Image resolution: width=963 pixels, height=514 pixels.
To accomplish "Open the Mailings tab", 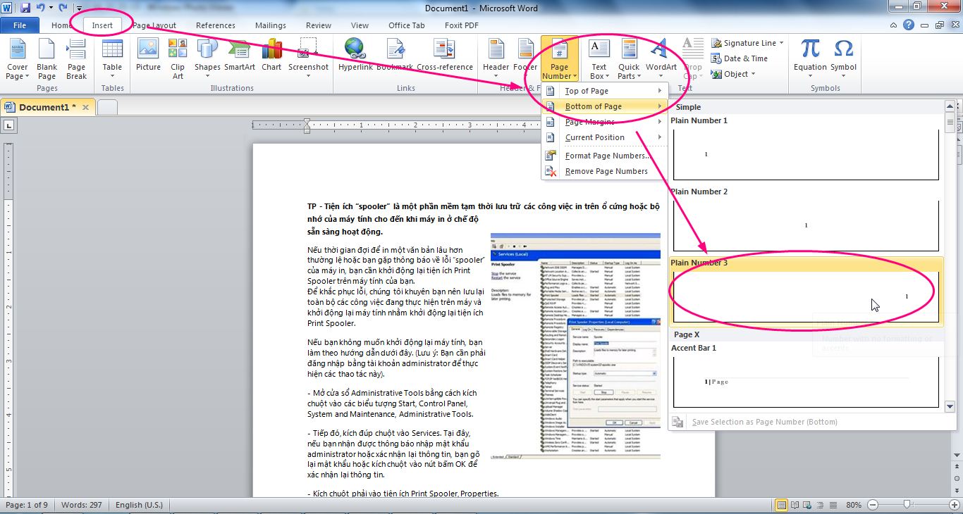I will point(271,25).
